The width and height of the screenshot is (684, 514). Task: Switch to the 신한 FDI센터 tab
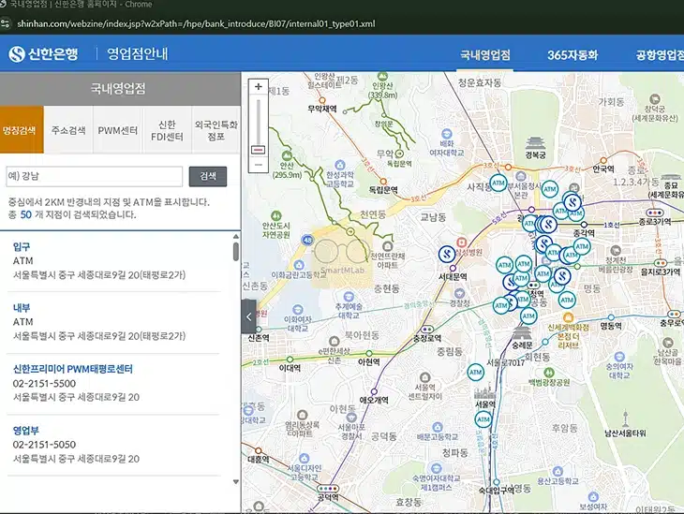coord(167,130)
